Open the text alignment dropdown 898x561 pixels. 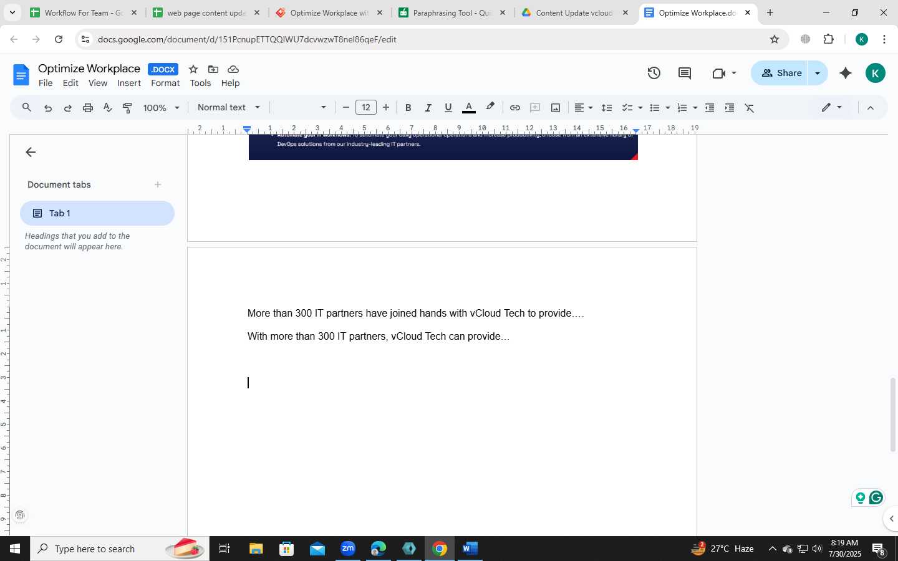coord(583,108)
